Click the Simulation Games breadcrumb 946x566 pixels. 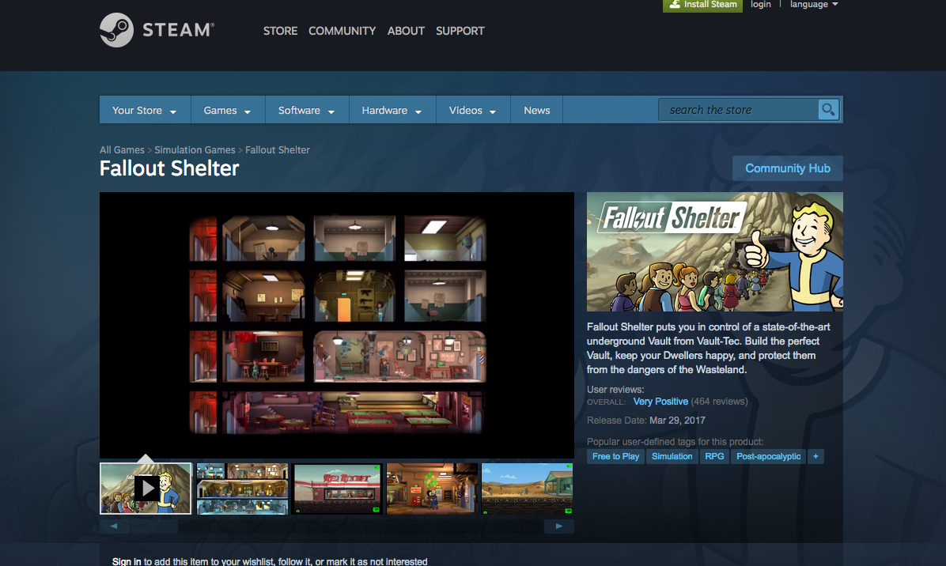pos(195,149)
